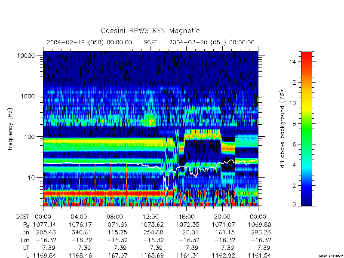Click the 8 value on color scale

tap(294, 124)
